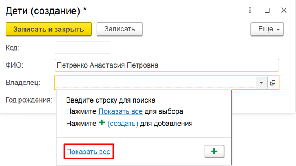Image resolution: width=296 pixels, height=166 pixels.
Task: Expand the Владелец dropdown arrow
Action: [x=261, y=83]
